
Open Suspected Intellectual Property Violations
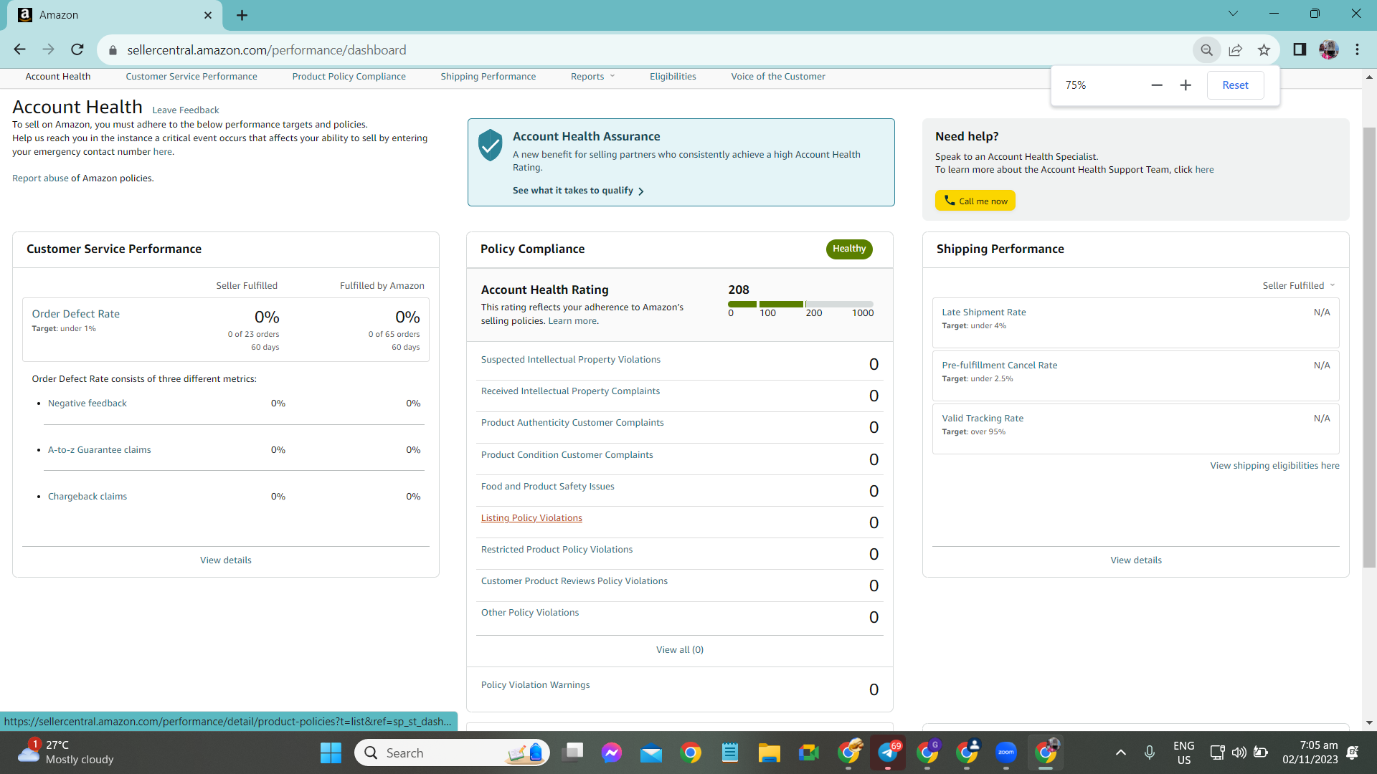571,360
